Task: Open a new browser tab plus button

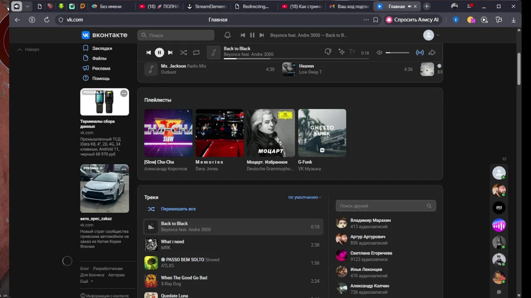Action: 426,6
